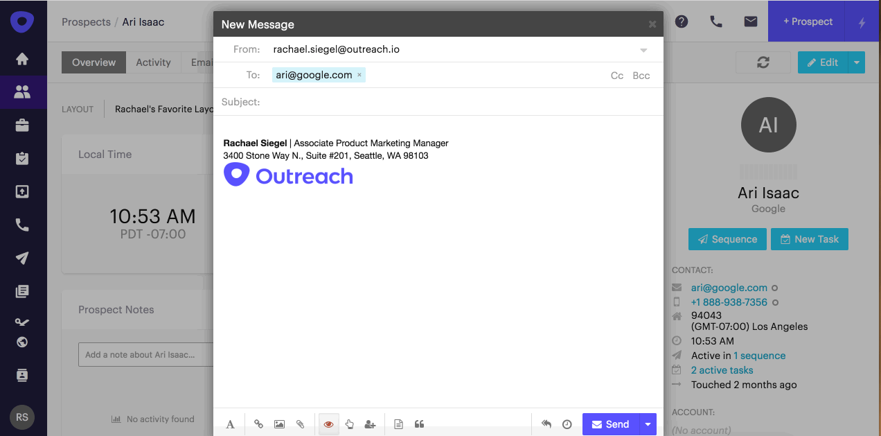881x436 pixels.
Task: Expand the Send button options arrow
Action: 647,424
